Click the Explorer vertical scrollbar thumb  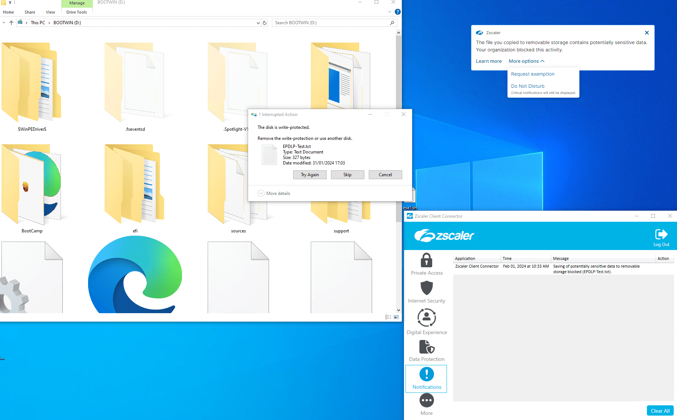398,129
